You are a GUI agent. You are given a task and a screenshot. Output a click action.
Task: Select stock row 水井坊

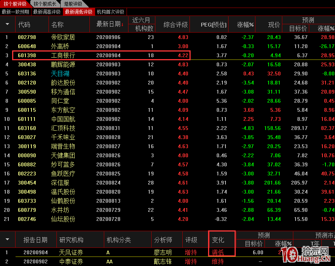pos(167,210)
